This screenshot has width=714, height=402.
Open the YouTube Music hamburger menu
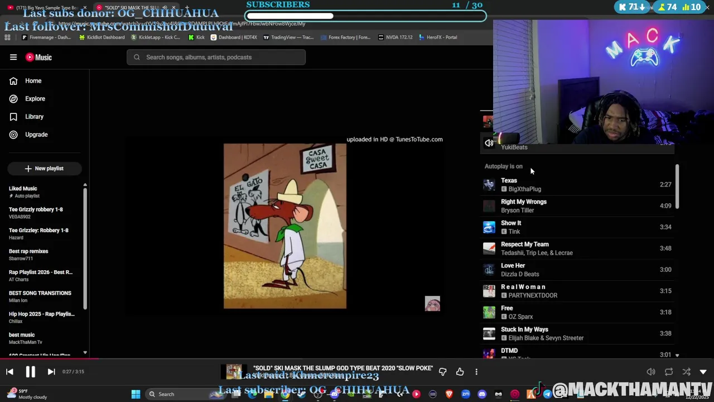[x=13, y=57]
